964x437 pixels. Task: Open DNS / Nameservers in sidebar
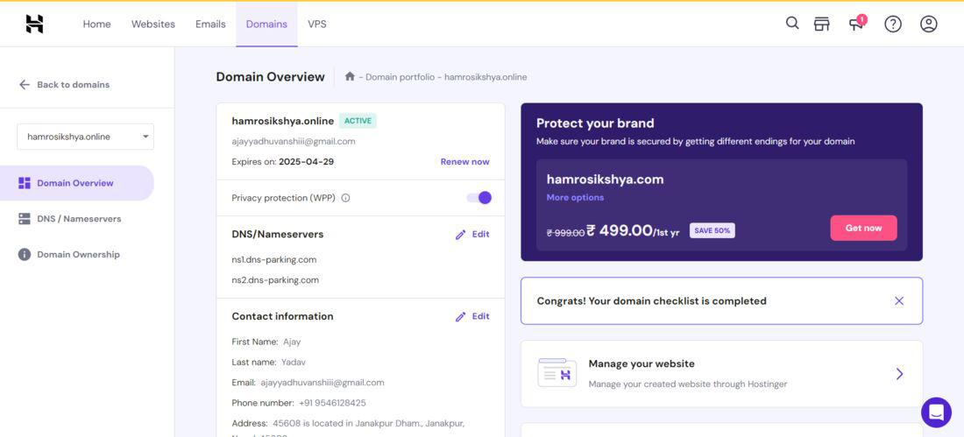coord(77,219)
